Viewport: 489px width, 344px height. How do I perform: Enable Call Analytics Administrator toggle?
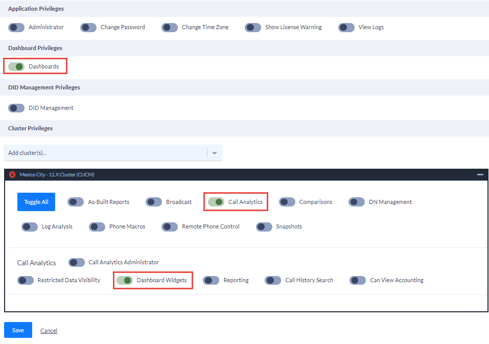pyautogui.click(x=77, y=262)
